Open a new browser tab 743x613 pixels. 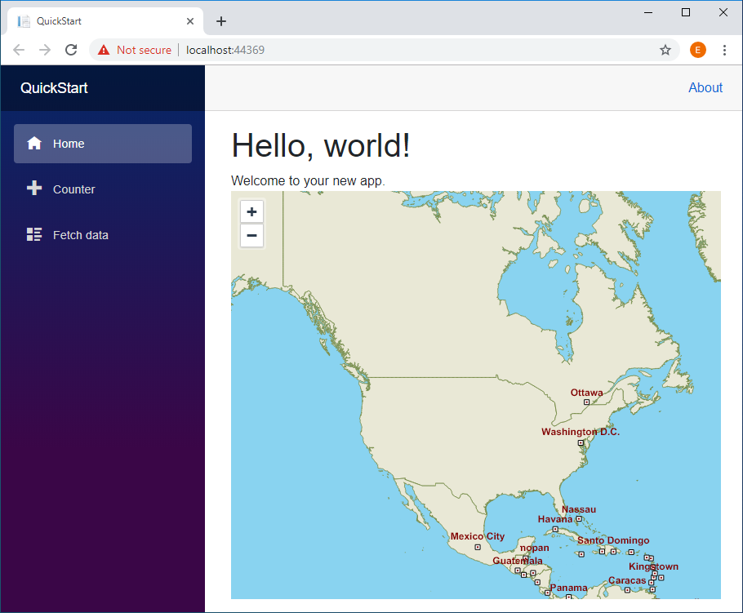220,21
